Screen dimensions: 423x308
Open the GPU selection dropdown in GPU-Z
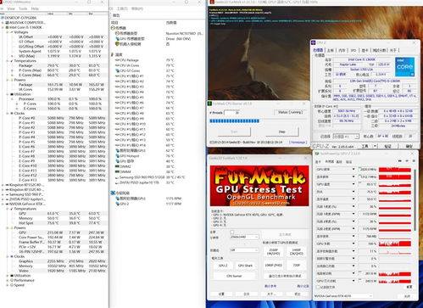coord(343,296)
